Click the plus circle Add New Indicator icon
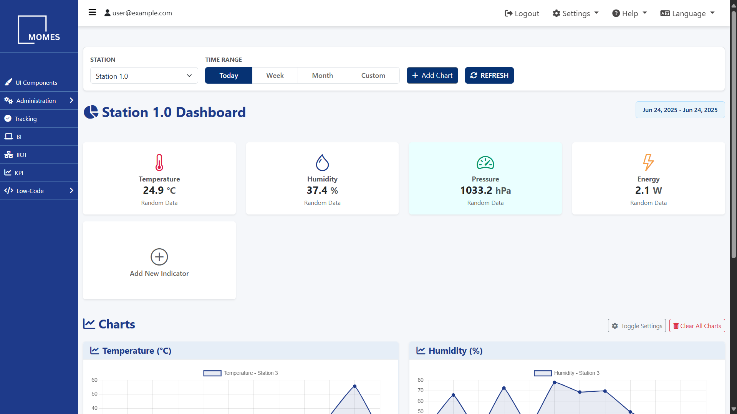Viewport: 737px width, 414px height. pyautogui.click(x=159, y=257)
